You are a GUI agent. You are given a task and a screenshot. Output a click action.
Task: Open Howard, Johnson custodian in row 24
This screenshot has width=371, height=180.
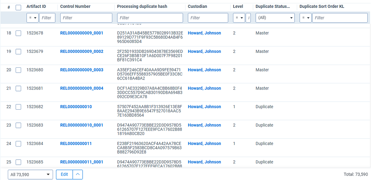(x=204, y=144)
